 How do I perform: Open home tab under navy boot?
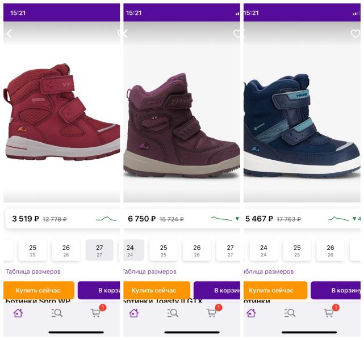coord(251,313)
